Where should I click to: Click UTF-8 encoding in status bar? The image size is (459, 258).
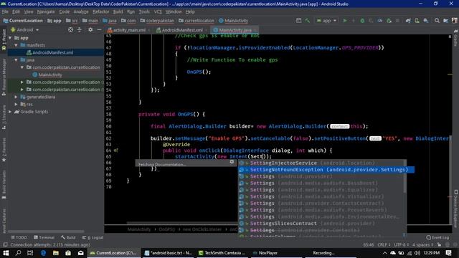[x=401, y=244]
